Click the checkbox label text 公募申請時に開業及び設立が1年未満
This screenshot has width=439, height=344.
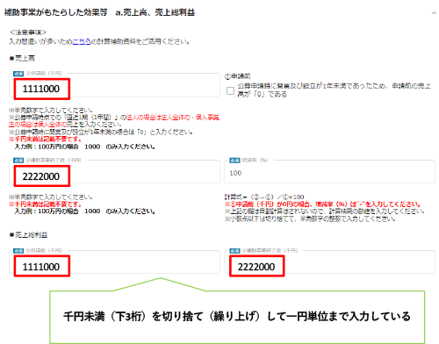coord(334,90)
